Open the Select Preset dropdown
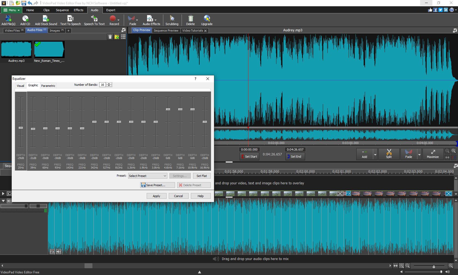This screenshot has height=275, width=458. (x=147, y=176)
